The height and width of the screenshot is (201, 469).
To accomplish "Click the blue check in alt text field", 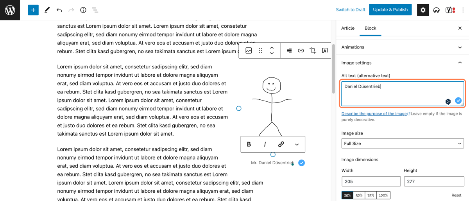I will pyautogui.click(x=458, y=101).
